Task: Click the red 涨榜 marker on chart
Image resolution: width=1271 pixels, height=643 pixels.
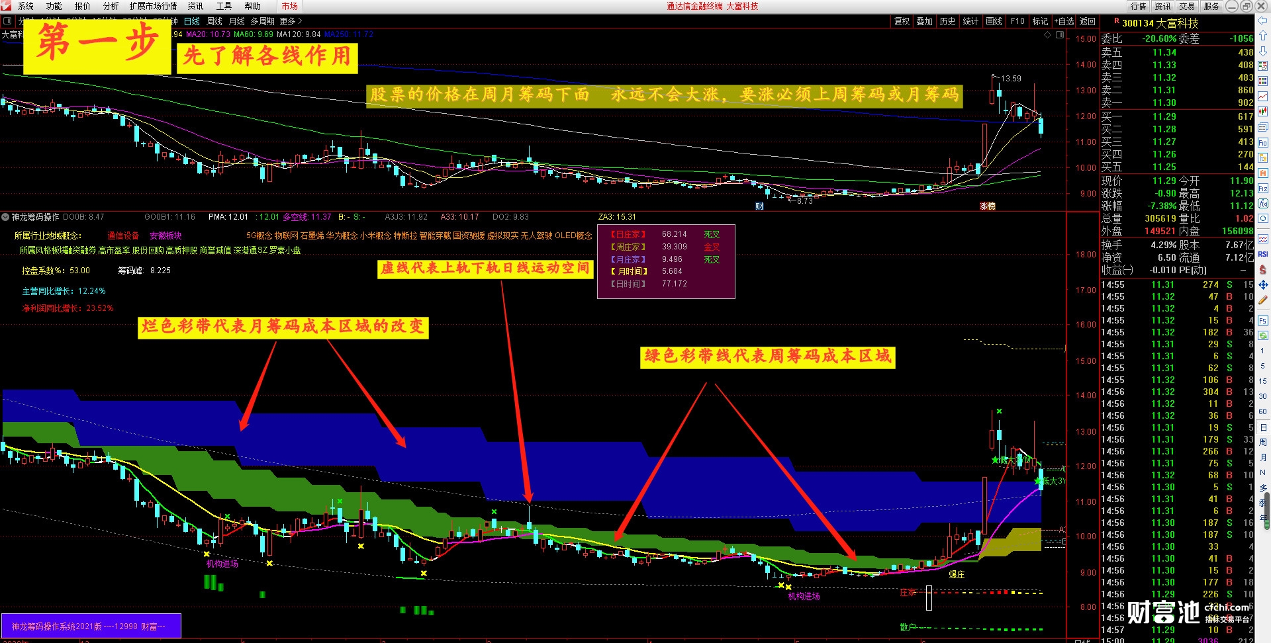Action: pos(988,206)
